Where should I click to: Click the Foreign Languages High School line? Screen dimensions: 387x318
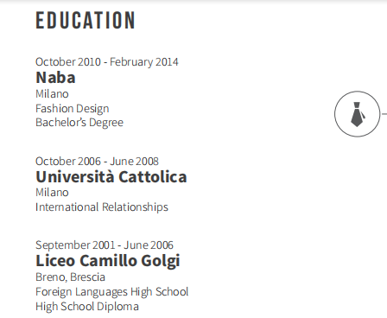click(112, 292)
